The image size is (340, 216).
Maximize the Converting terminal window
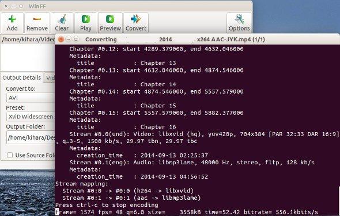(76, 39)
